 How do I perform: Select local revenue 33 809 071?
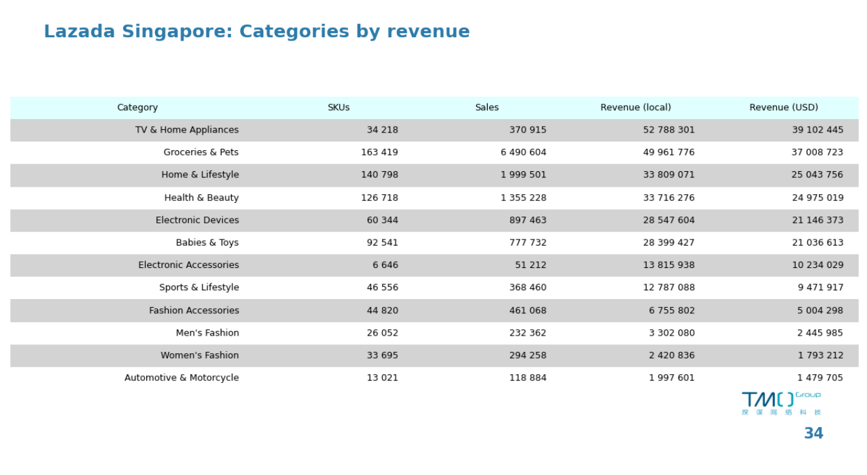[669, 175]
